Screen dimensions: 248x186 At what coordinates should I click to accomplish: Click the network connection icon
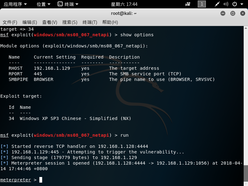pyautogui.click(x=217, y=4)
